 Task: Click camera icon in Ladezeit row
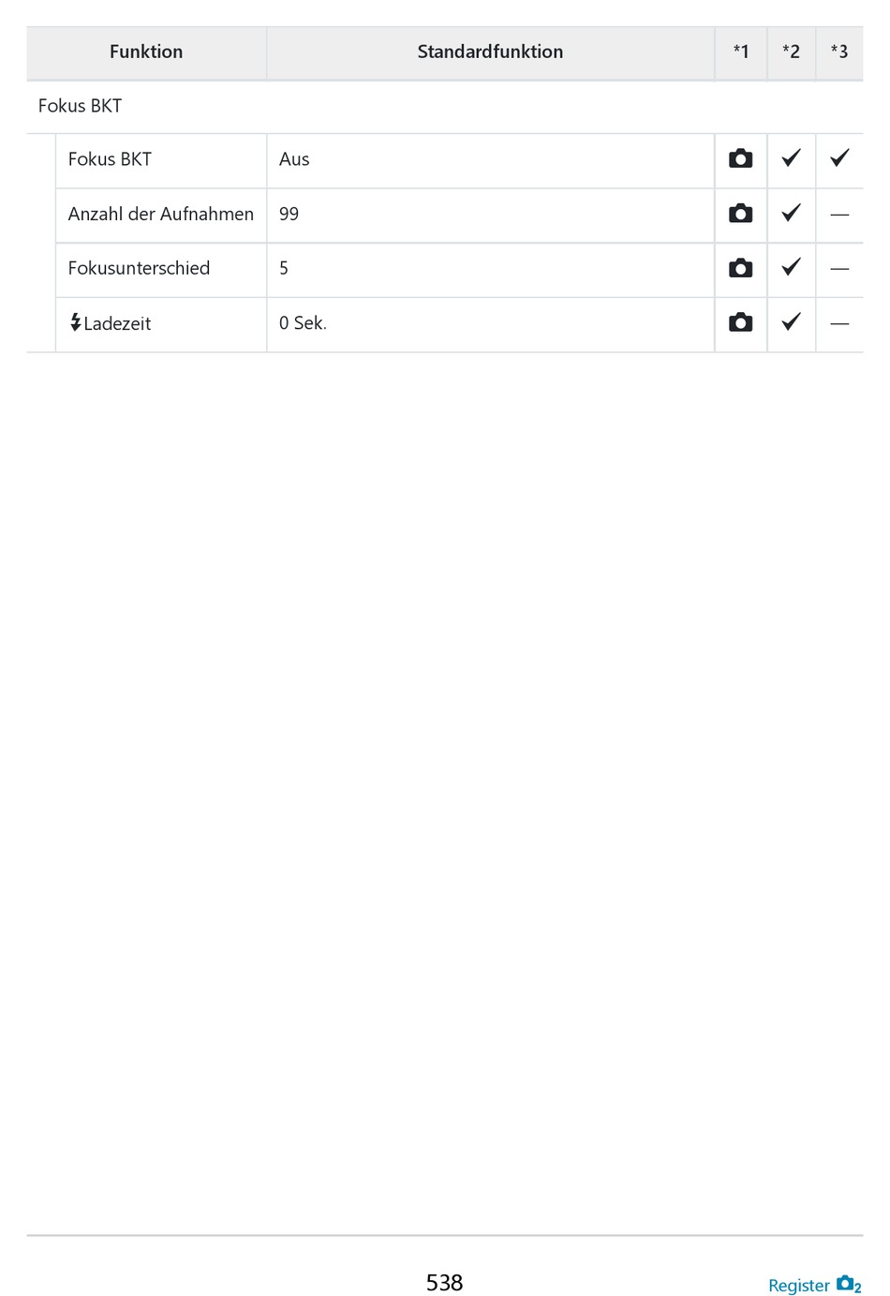(740, 322)
